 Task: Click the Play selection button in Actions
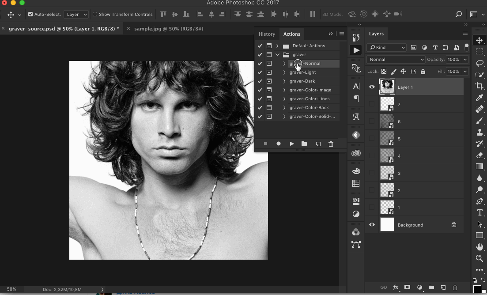pyautogui.click(x=292, y=144)
